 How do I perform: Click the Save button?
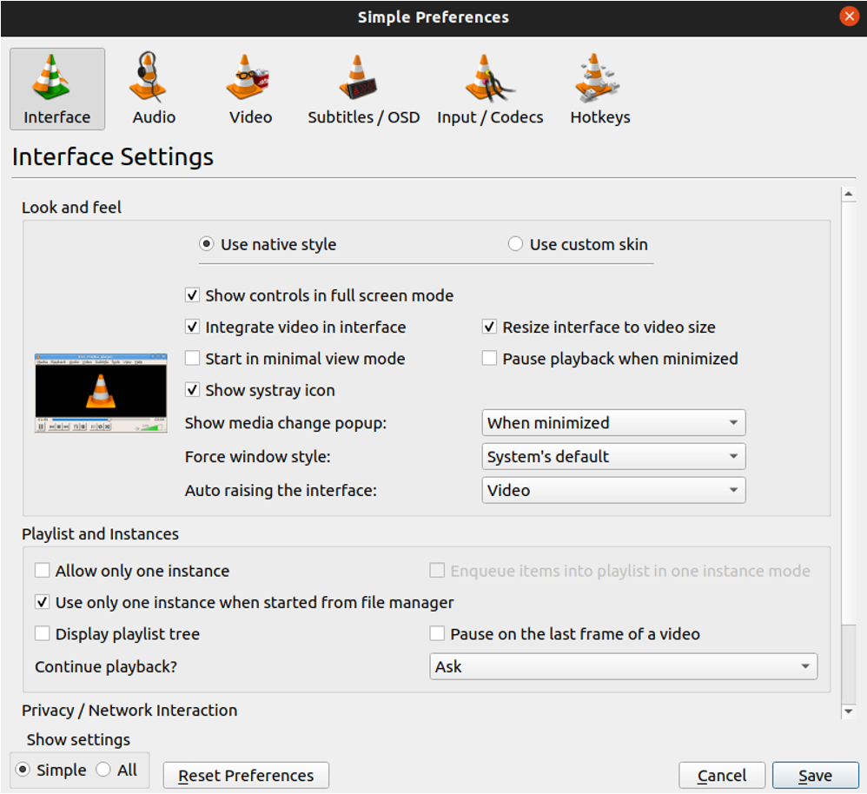coord(816,775)
